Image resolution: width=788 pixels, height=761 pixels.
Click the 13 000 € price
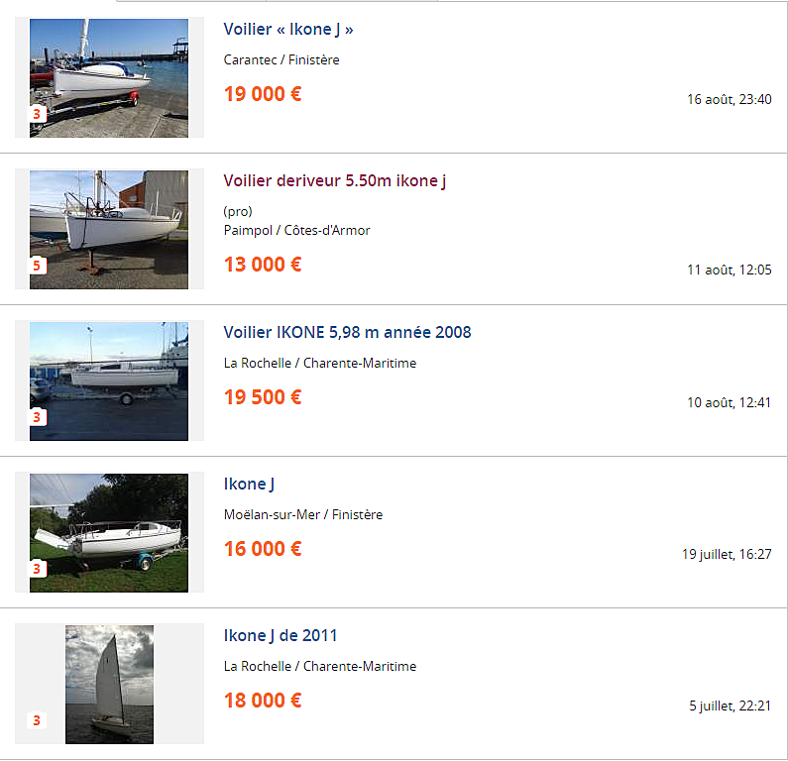(x=263, y=265)
